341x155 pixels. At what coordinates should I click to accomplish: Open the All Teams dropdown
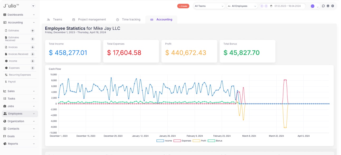pos(209,6)
